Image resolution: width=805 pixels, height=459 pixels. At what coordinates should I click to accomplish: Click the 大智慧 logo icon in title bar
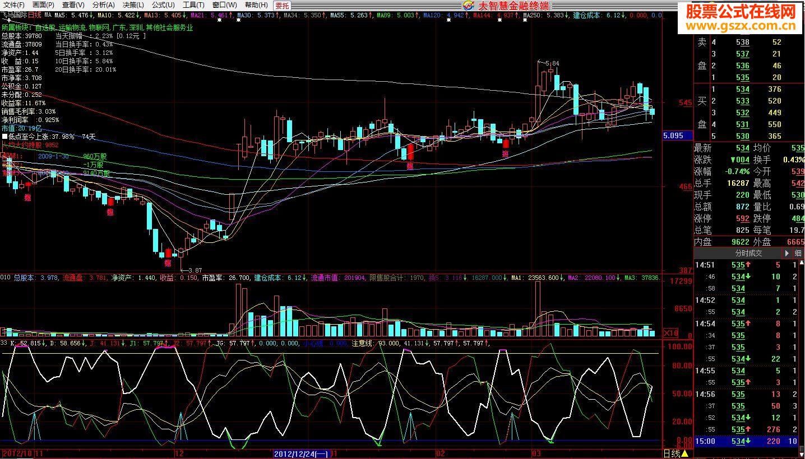(469, 5)
